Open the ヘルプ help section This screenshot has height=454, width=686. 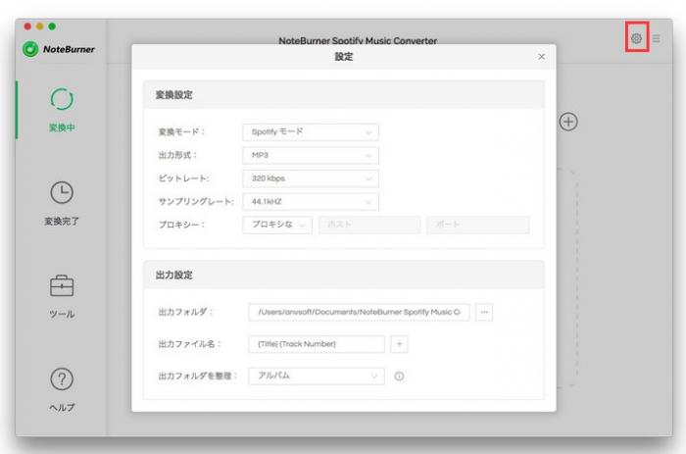pyautogui.click(x=62, y=390)
